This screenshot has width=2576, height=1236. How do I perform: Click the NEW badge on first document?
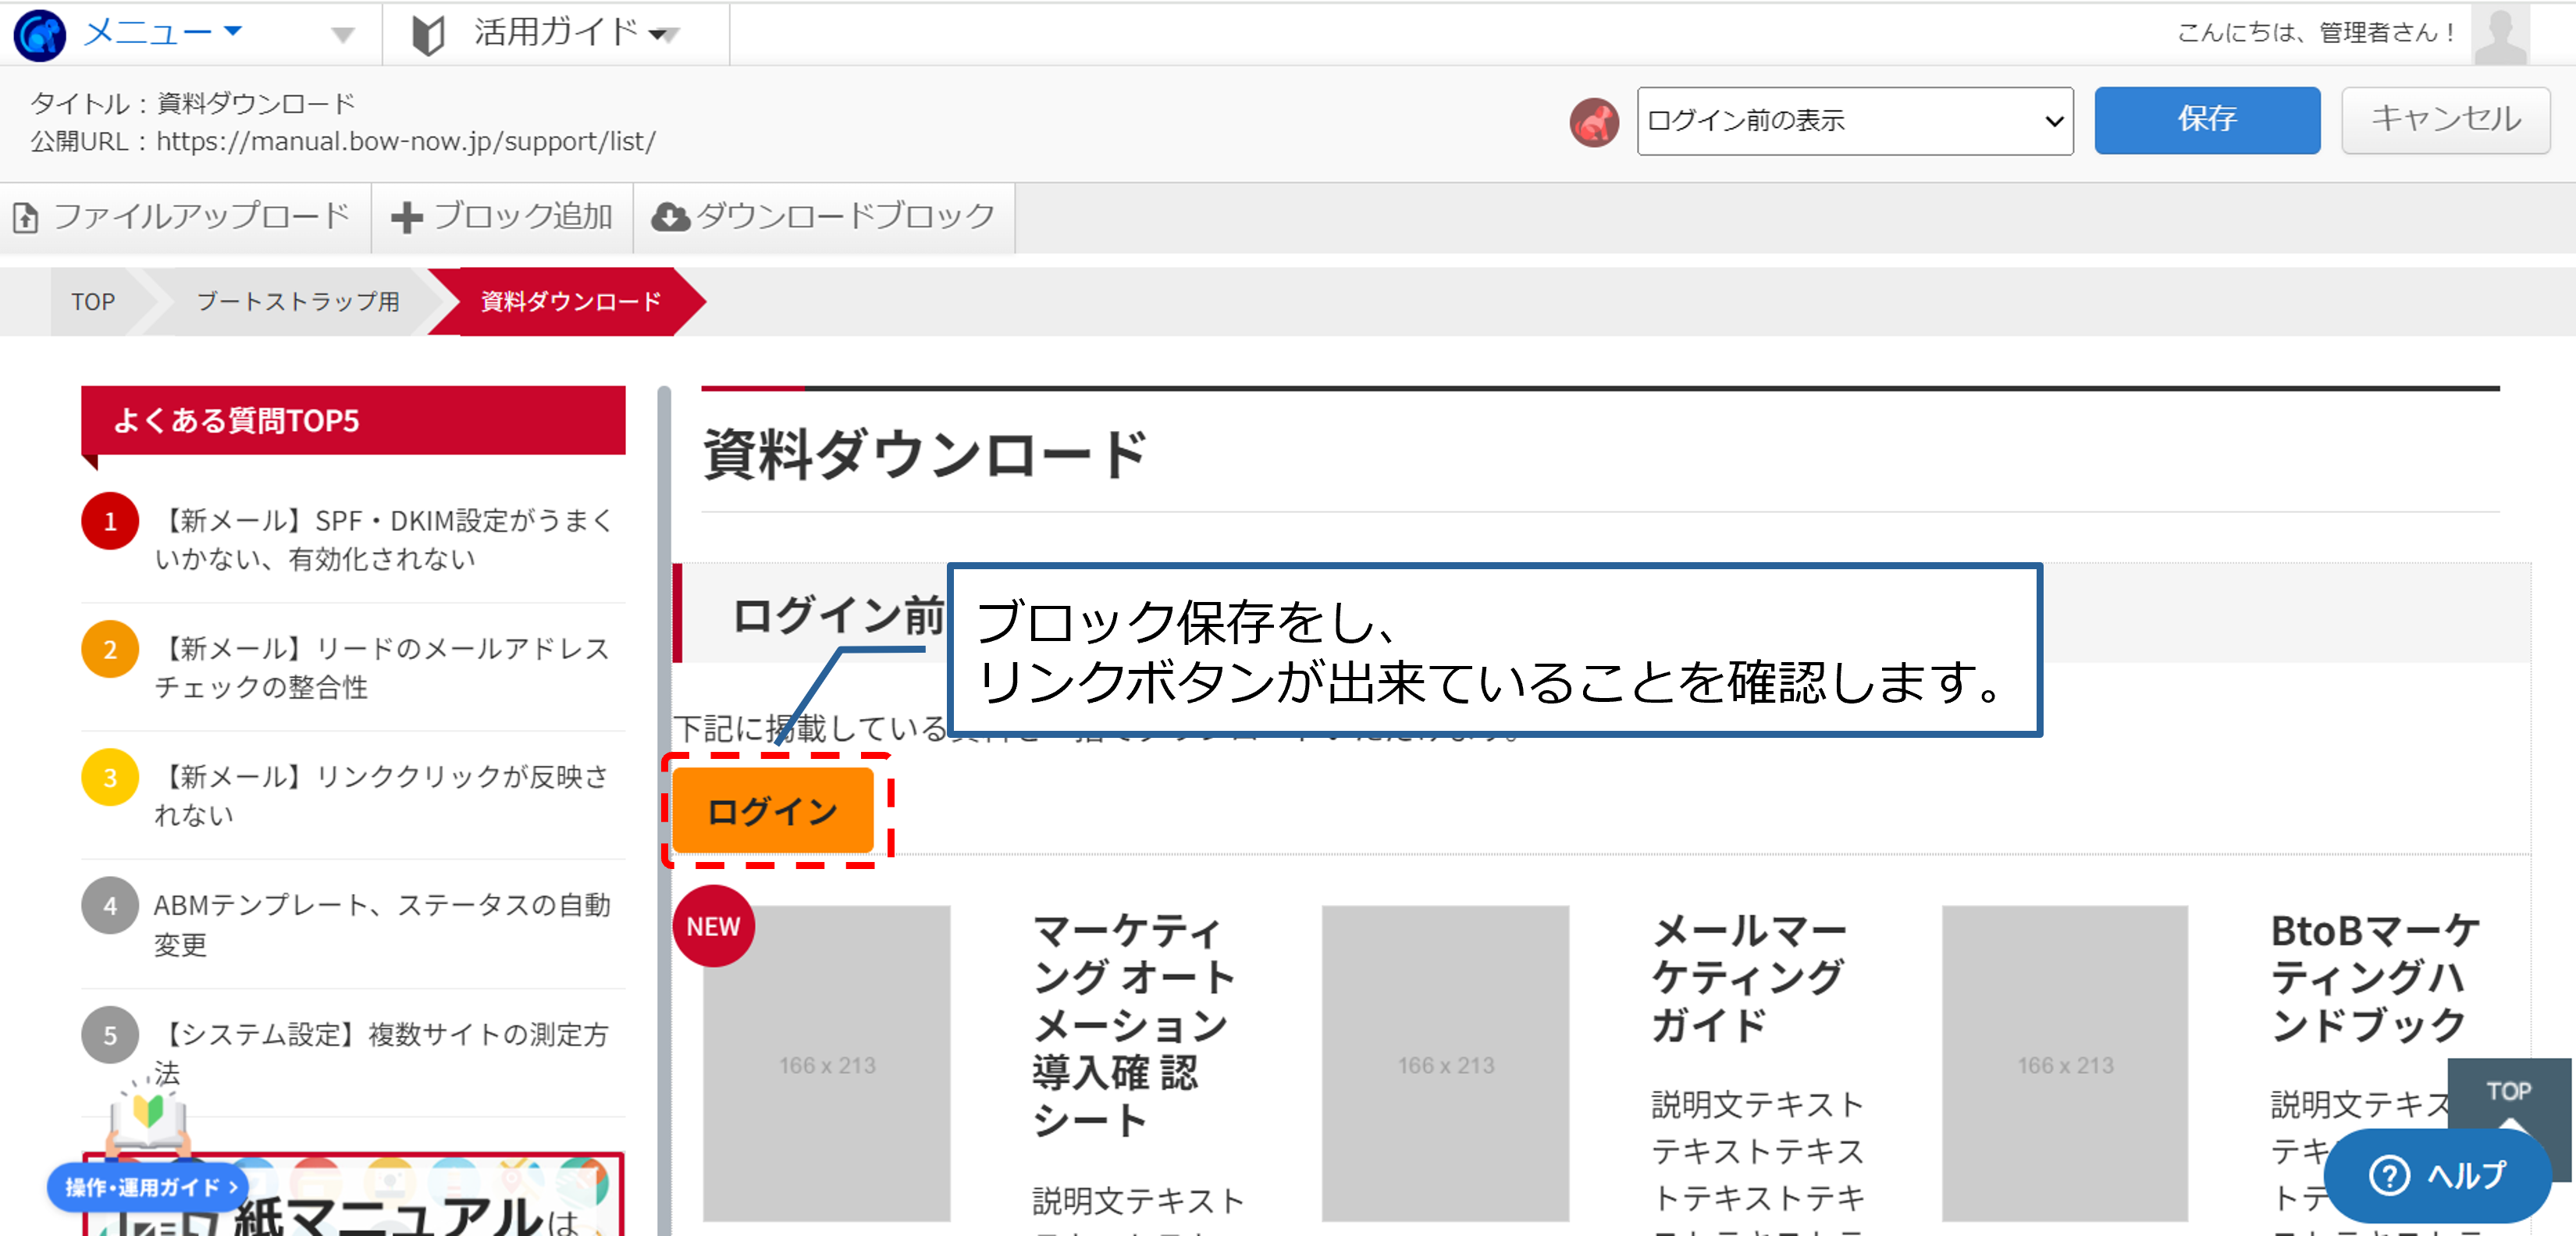coord(713,927)
